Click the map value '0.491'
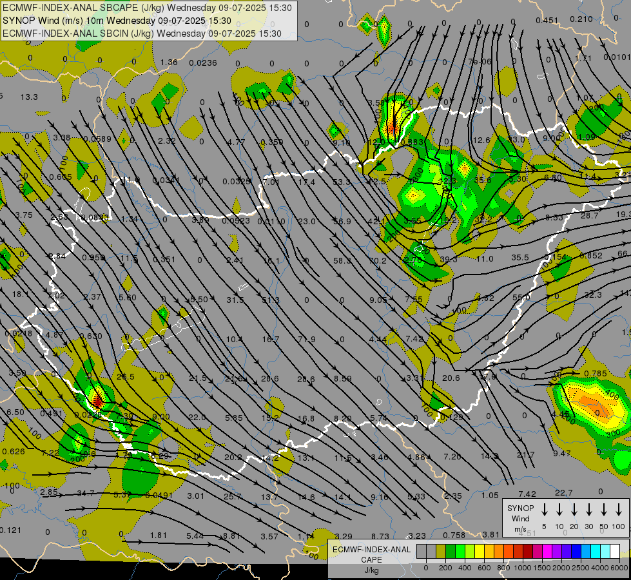Image resolution: width=631 pixels, height=580 pixels. point(52,413)
